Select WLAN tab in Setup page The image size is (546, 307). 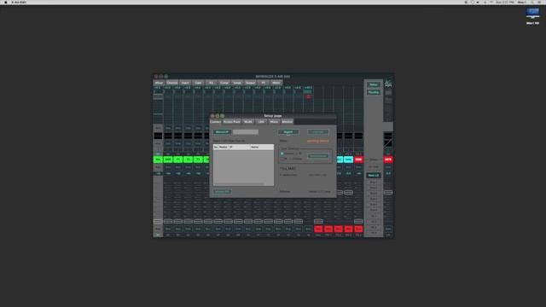pos(248,122)
